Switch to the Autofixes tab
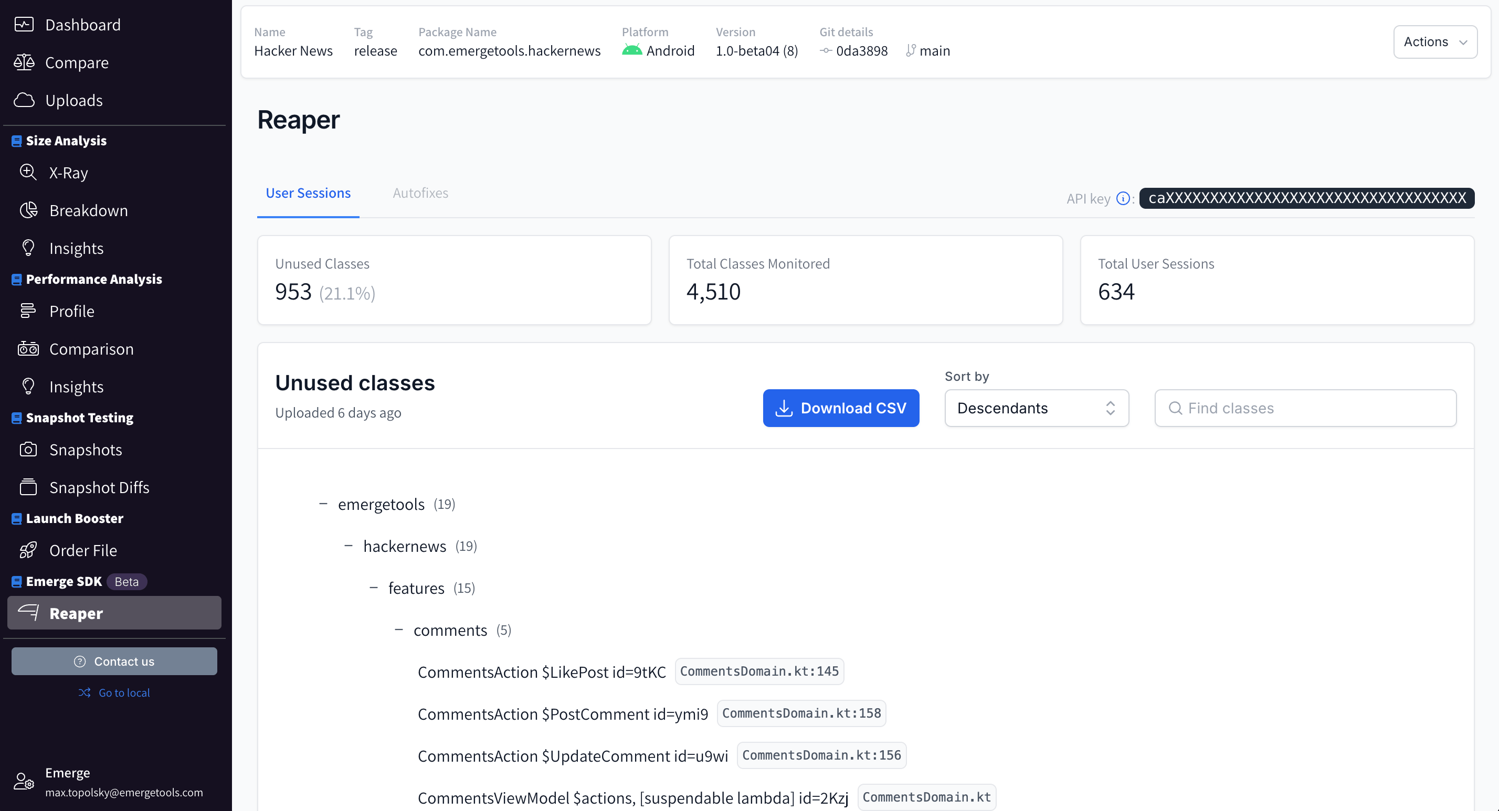1499x811 pixels. point(420,193)
